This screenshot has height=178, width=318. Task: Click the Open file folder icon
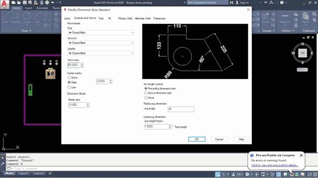point(19,2)
